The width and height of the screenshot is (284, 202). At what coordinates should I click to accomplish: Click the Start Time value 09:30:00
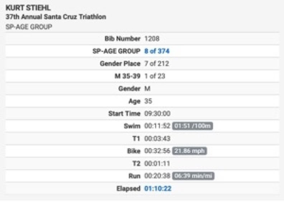click(157, 114)
